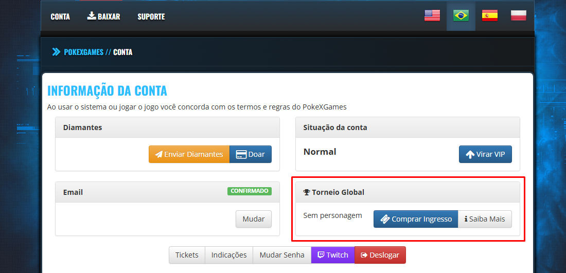Click the Doar donate button
The image size is (566, 273).
251,154
